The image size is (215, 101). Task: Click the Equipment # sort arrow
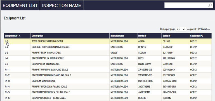pyautogui.click(x=20, y=36)
